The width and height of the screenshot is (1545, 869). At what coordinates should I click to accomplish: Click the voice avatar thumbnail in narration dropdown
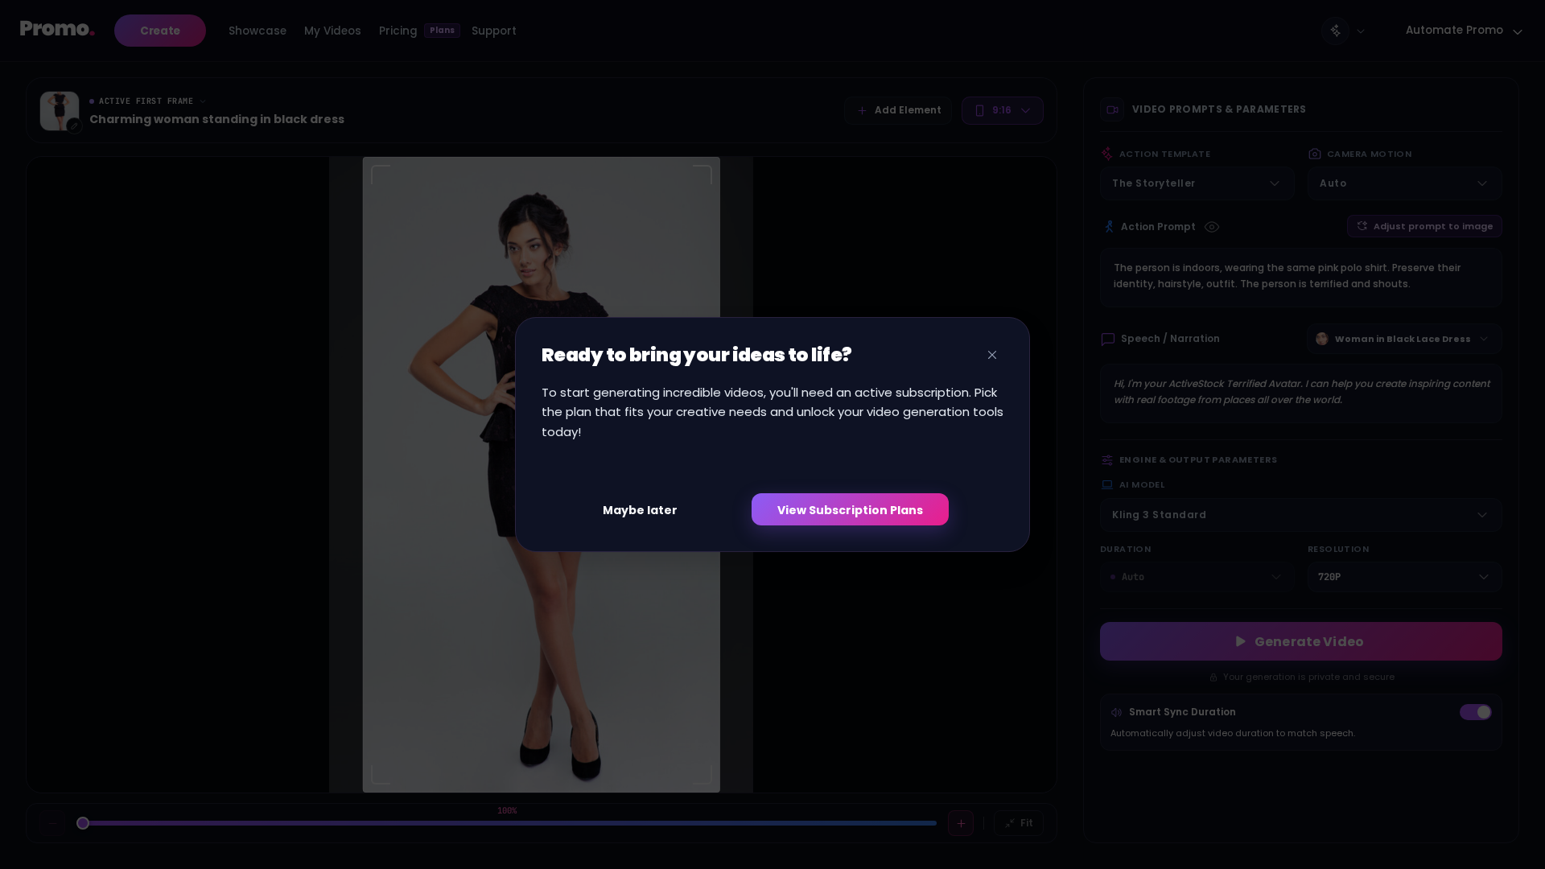pyautogui.click(x=1321, y=339)
